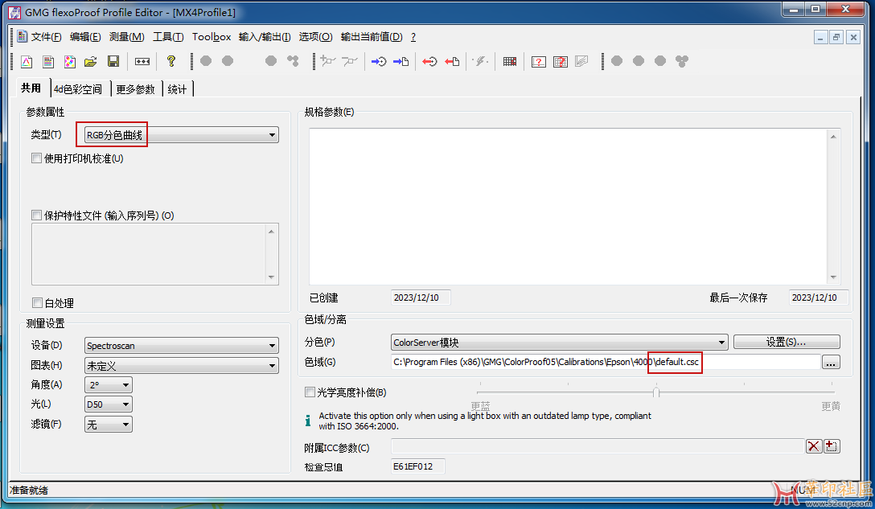Screen dimensions: 875x509
Task: Open the 输入/输出 menu
Action: (265, 37)
